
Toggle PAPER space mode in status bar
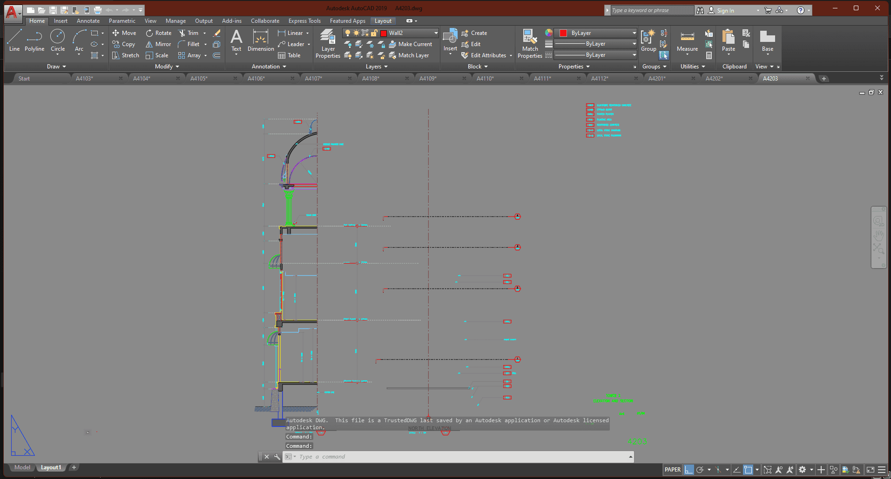point(672,470)
